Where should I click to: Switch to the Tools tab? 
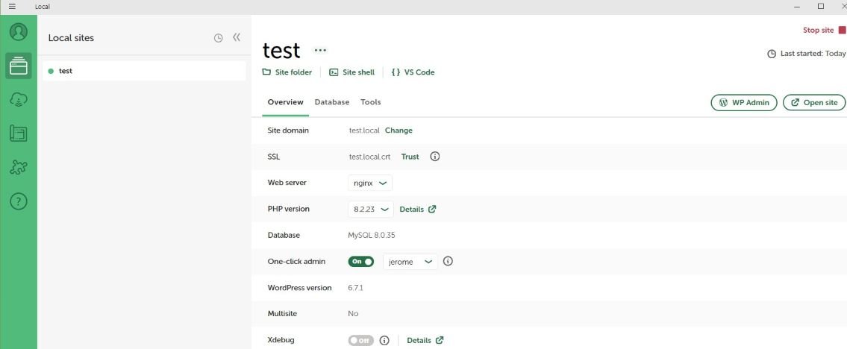click(x=371, y=102)
